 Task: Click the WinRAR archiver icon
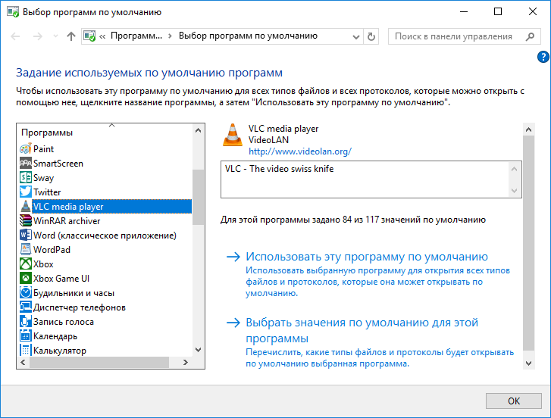coord(26,221)
